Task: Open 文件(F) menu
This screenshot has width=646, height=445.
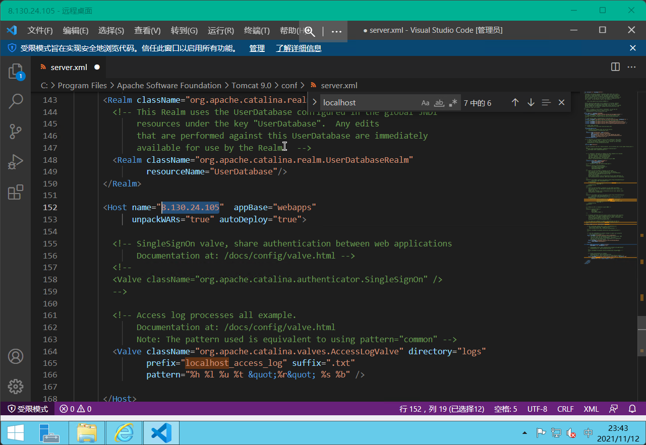Action: click(x=40, y=31)
